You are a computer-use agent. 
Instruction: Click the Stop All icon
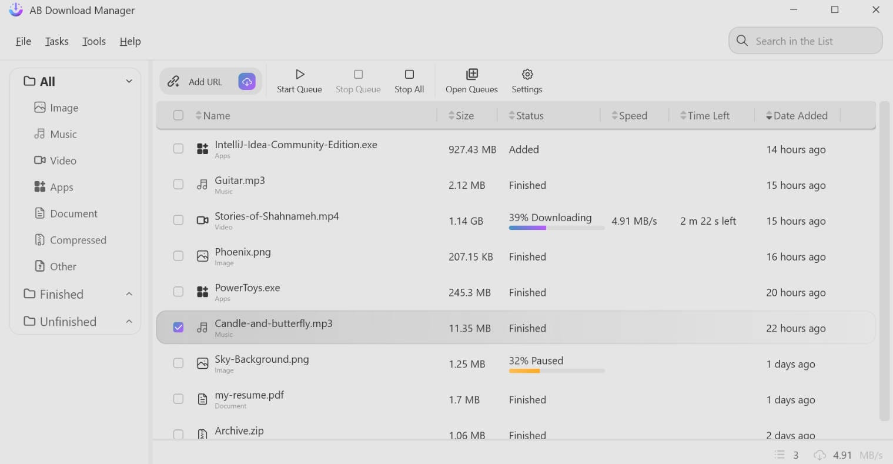409,75
